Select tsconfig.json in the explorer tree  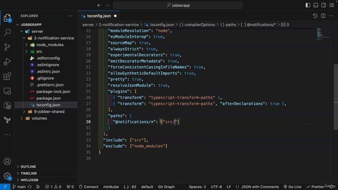(46, 105)
